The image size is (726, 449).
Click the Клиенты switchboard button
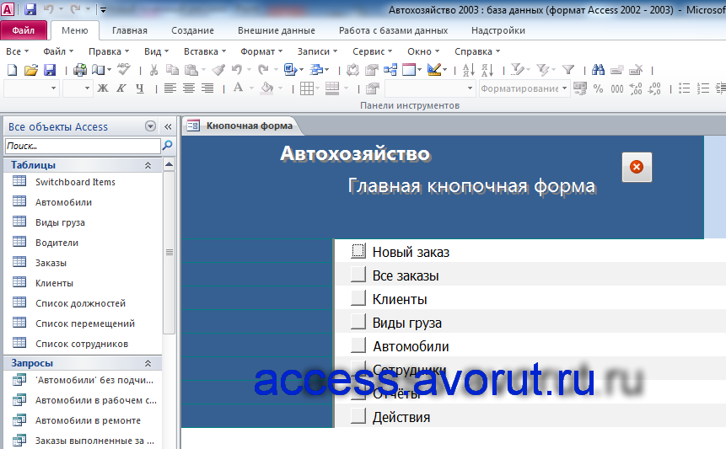point(358,298)
